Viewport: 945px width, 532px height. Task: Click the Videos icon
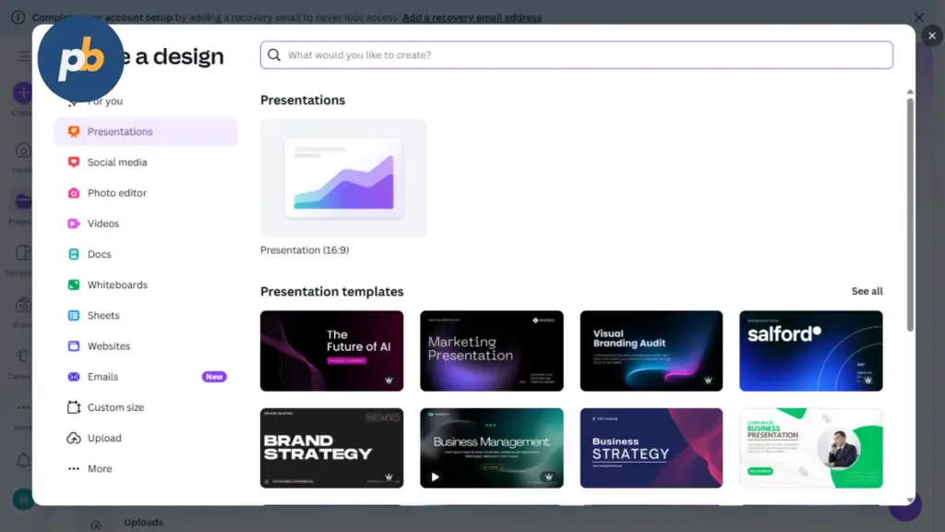point(74,224)
